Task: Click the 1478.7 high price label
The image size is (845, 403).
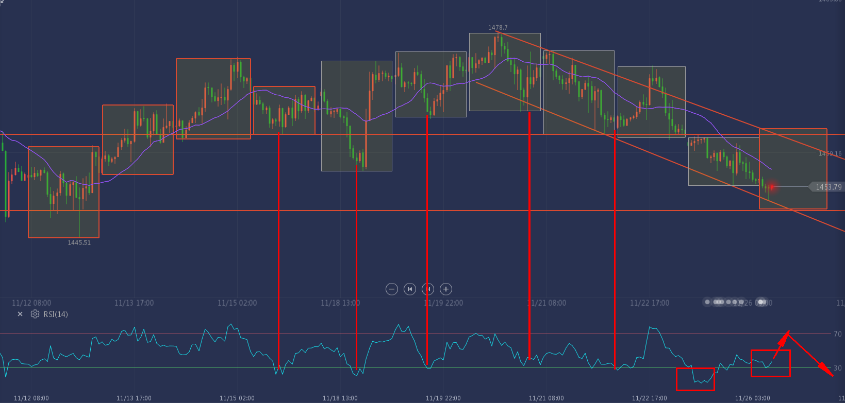Action: point(498,27)
